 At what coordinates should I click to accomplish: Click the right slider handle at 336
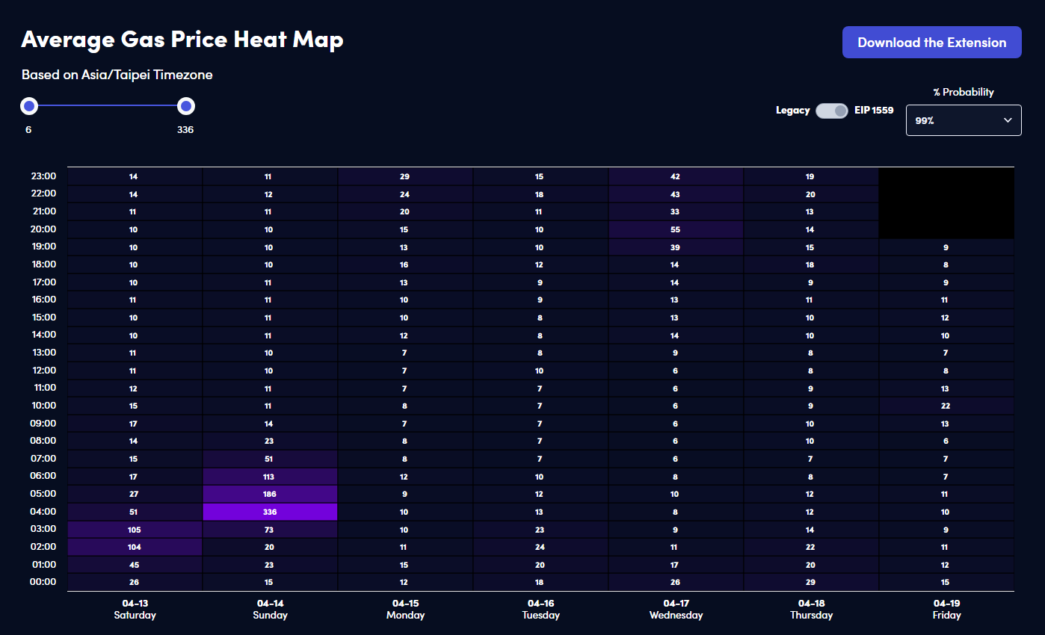(185, 106)
